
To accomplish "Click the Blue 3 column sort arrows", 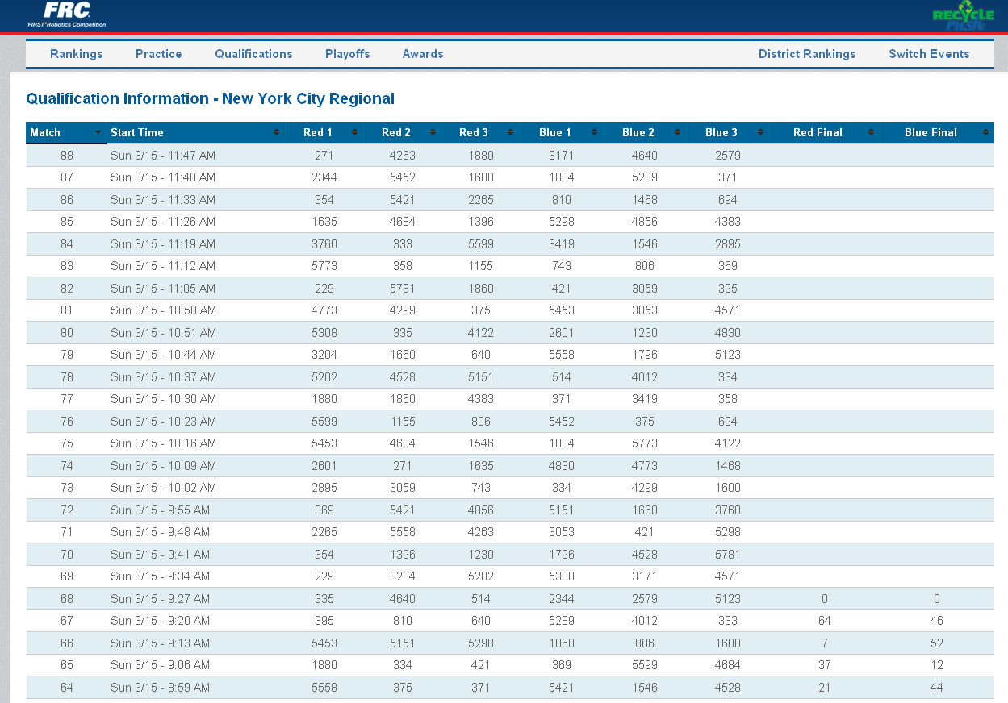I will (761, 132).
